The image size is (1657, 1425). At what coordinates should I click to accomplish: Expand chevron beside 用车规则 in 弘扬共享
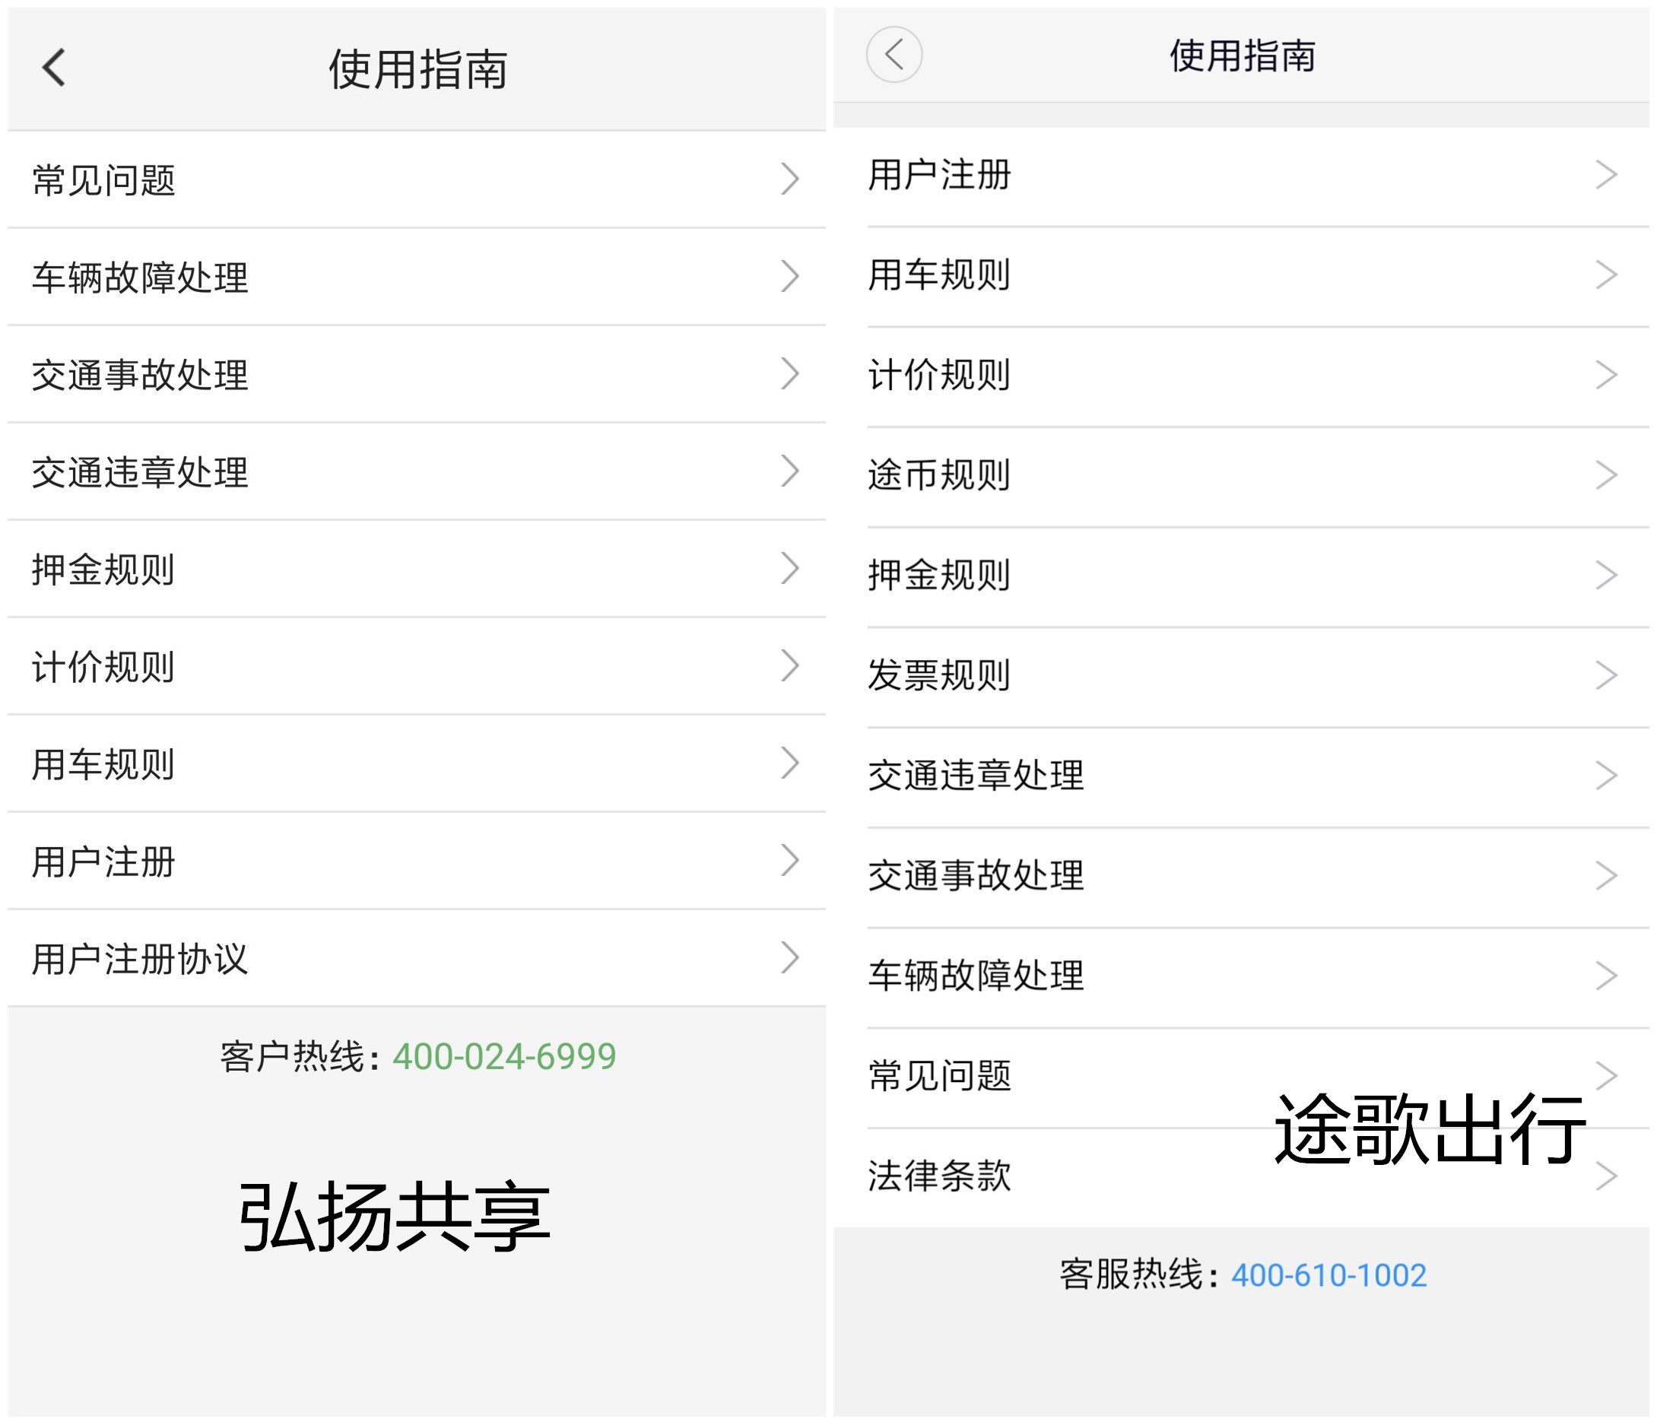point(790,763)
